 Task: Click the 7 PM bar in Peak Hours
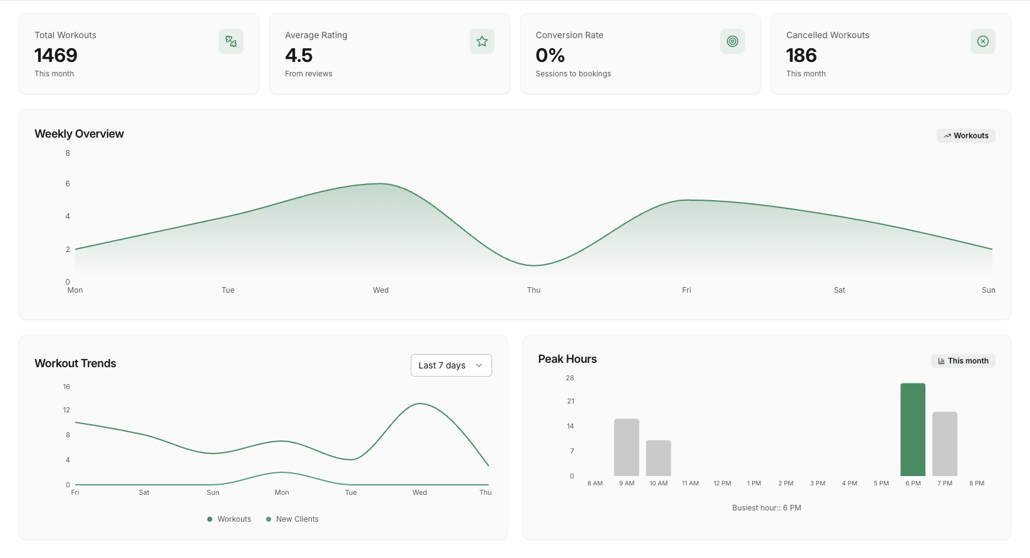coord(944,444)
